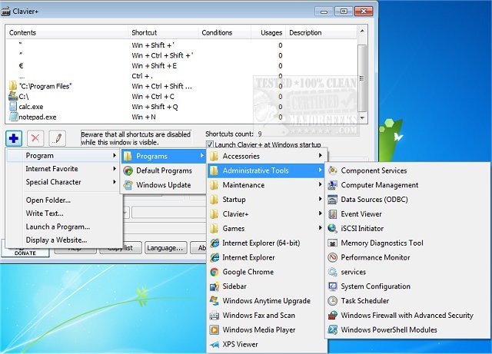
Task: Select the C:\ shortcut row
Action: click(x=181, y=97)
